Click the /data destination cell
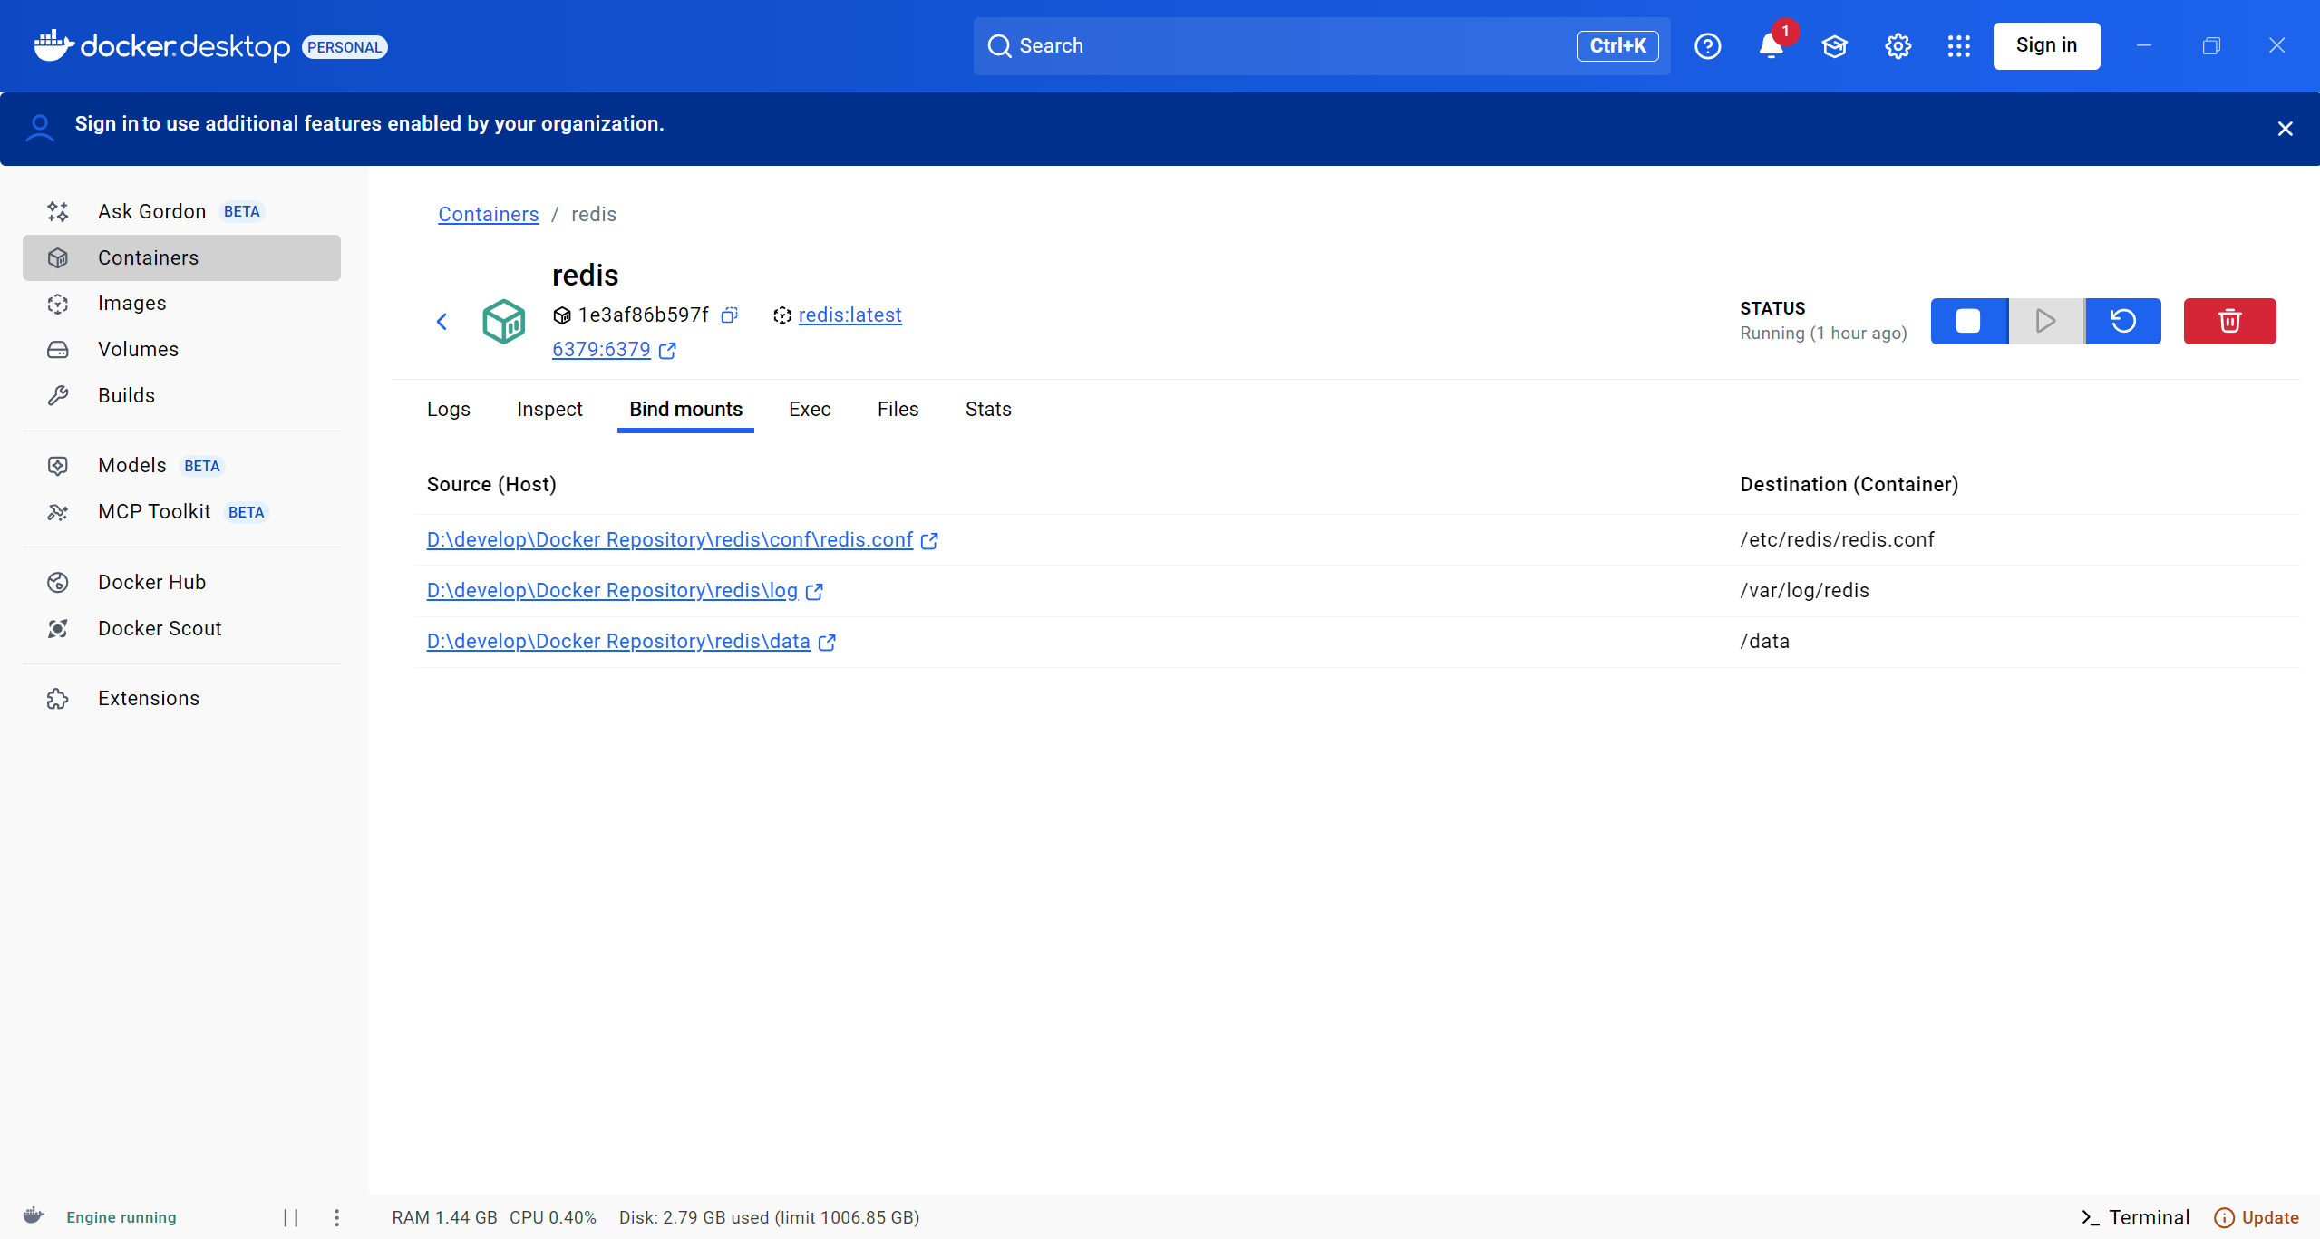The image size is (2320, 1239). (x=1764, y=642)
